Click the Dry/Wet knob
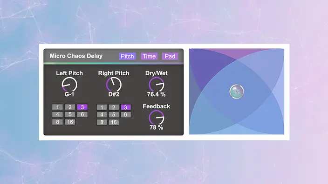This screenshot has width=328, height=184. tap(157, 85)
